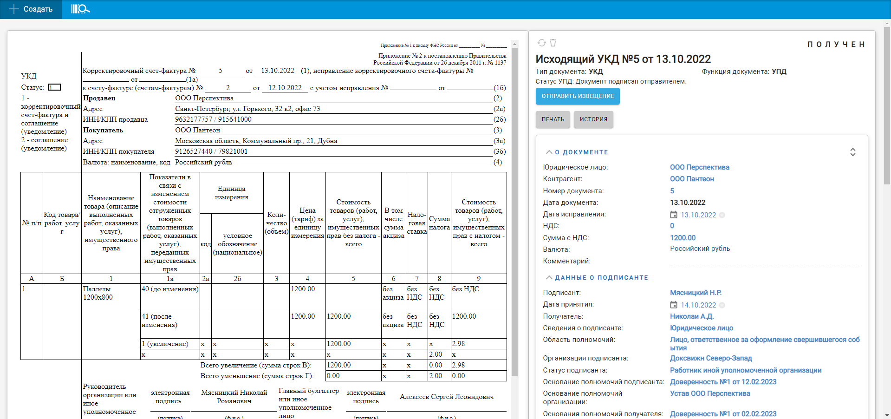Click signer name Мясницкий Николай Романович
This screenshot has width=891, height=419.
[234, 397]
